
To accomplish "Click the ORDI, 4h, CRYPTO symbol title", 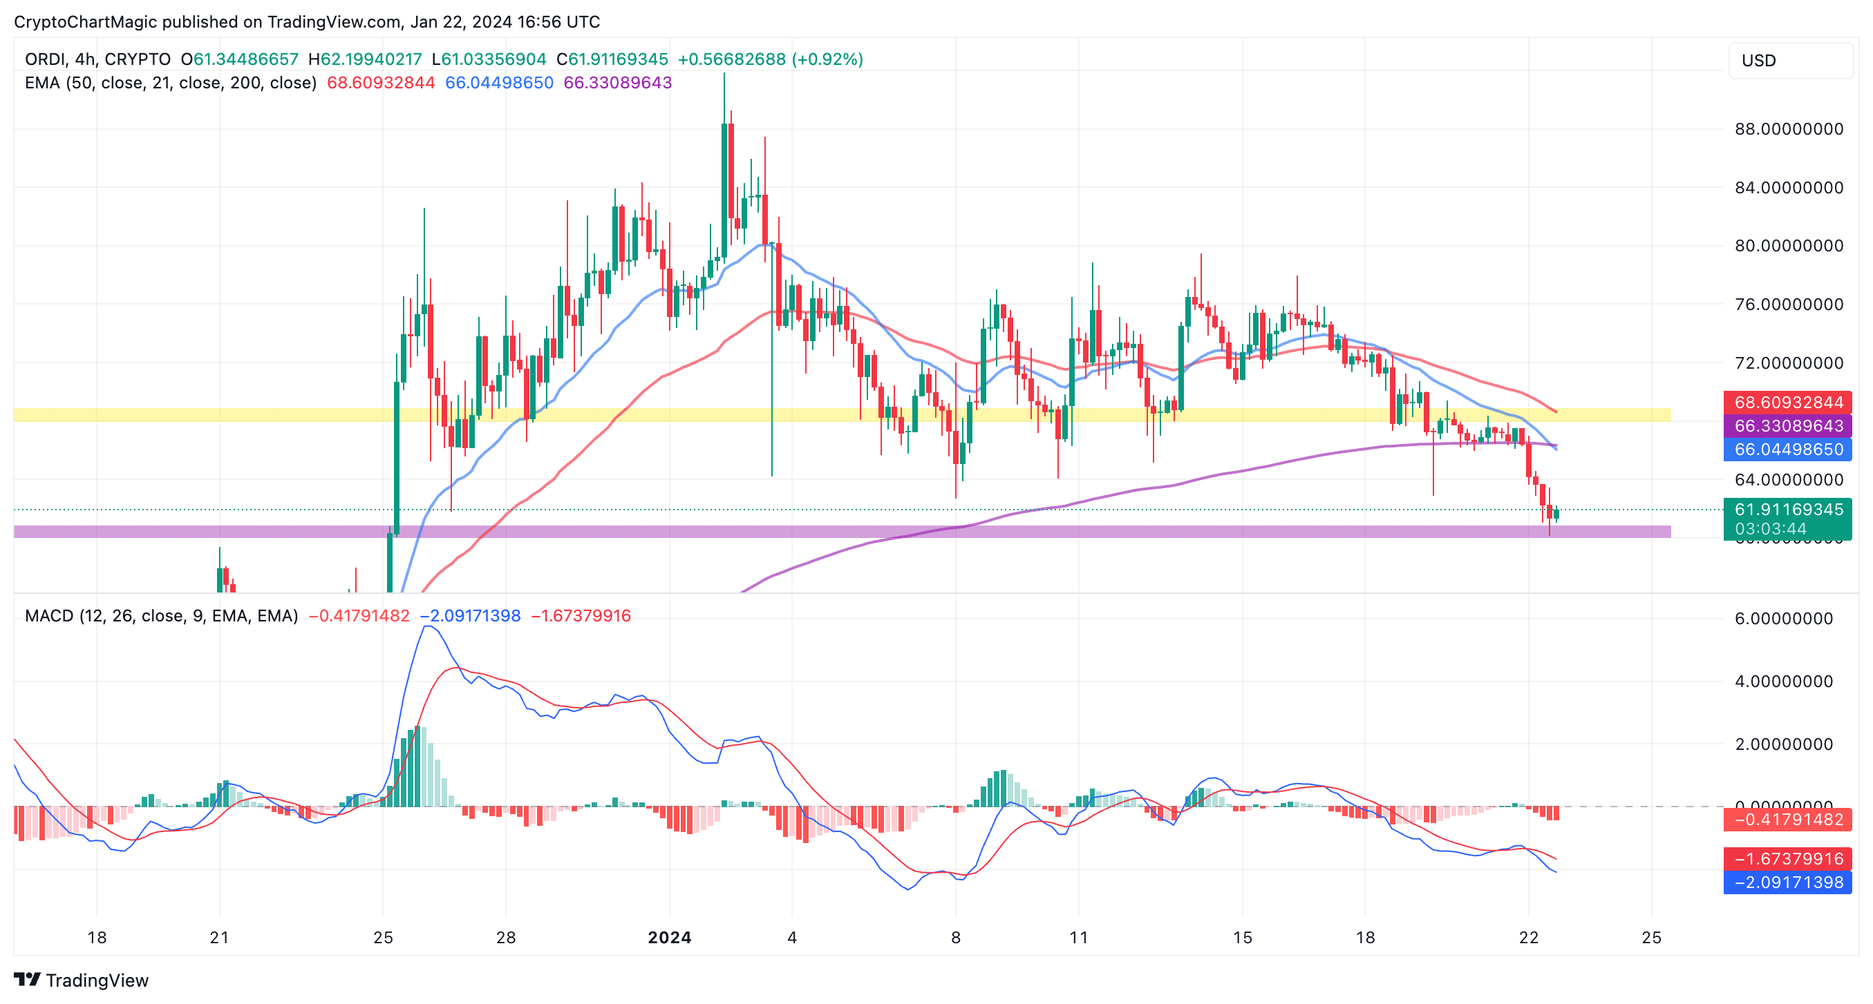I will (x=97, y=59).
